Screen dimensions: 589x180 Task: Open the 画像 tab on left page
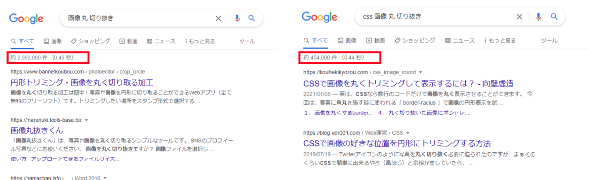point(53,41)
